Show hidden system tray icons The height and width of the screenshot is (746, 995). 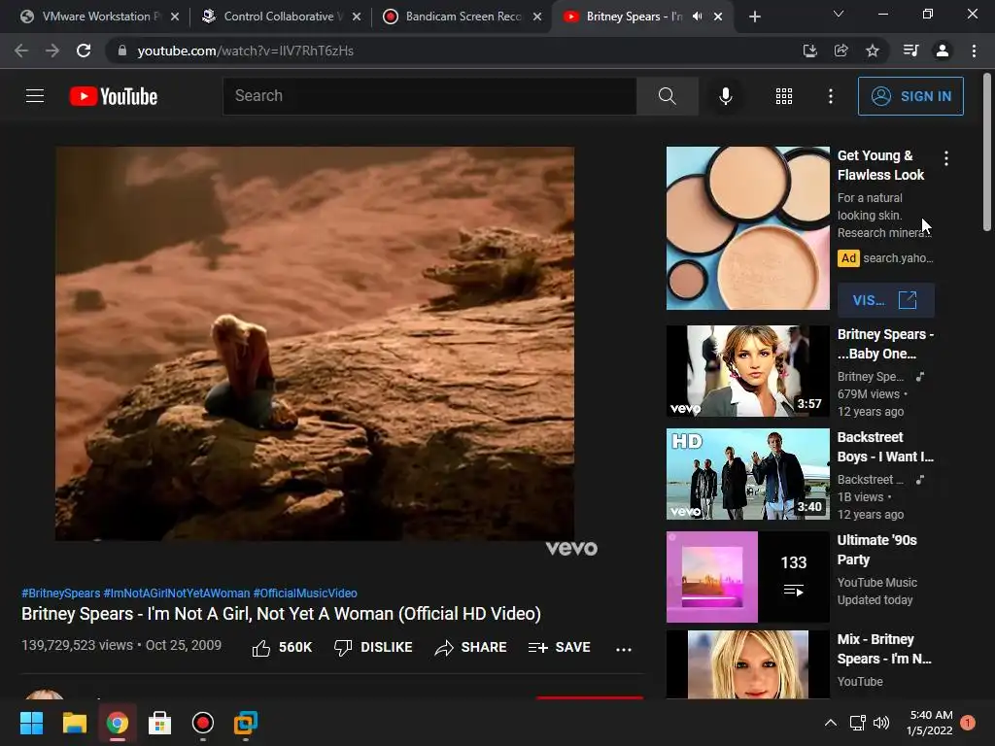pyautogui.click(x=830, y=723)
